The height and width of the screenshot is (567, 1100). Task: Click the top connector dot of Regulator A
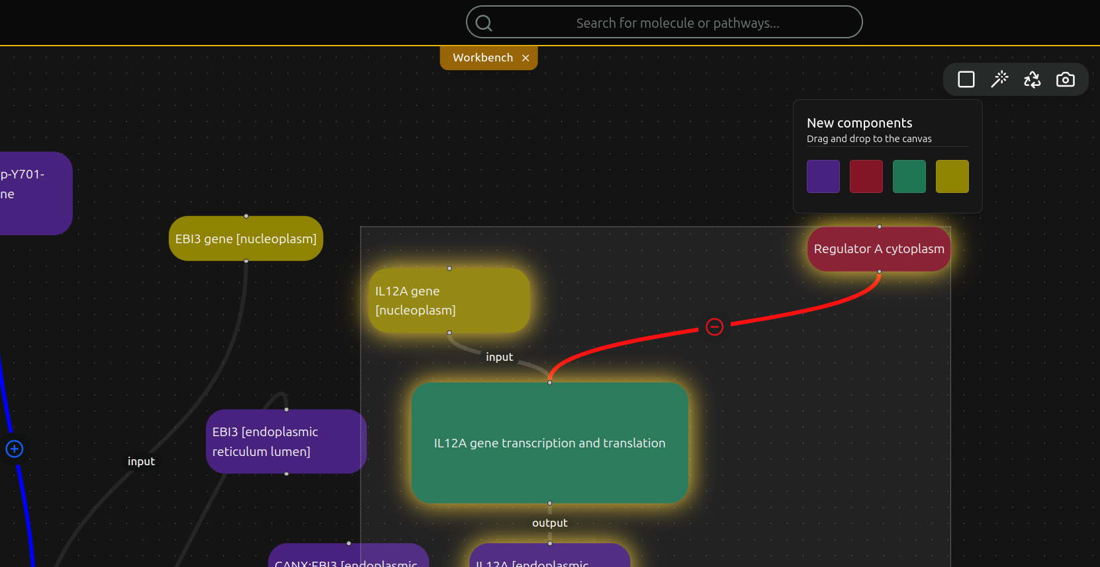tap(879, 227)
